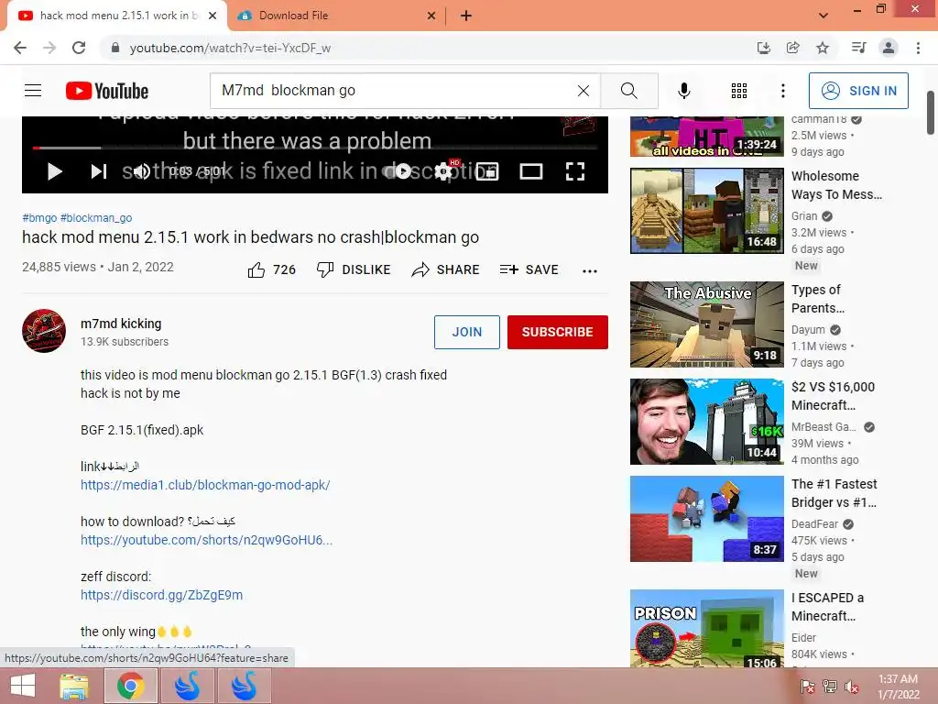Go to the YouTube home logo
The image size is (938, 704).
click(107, 91)
